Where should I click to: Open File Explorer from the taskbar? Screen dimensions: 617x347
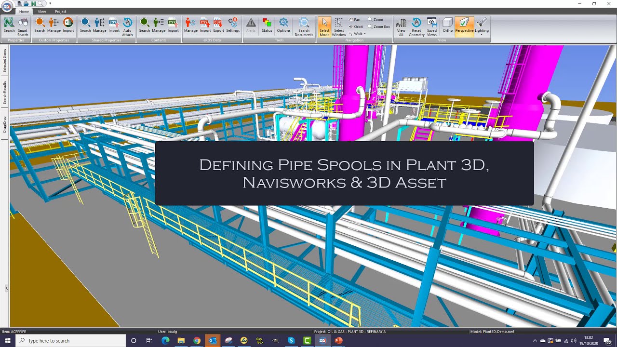181,341
